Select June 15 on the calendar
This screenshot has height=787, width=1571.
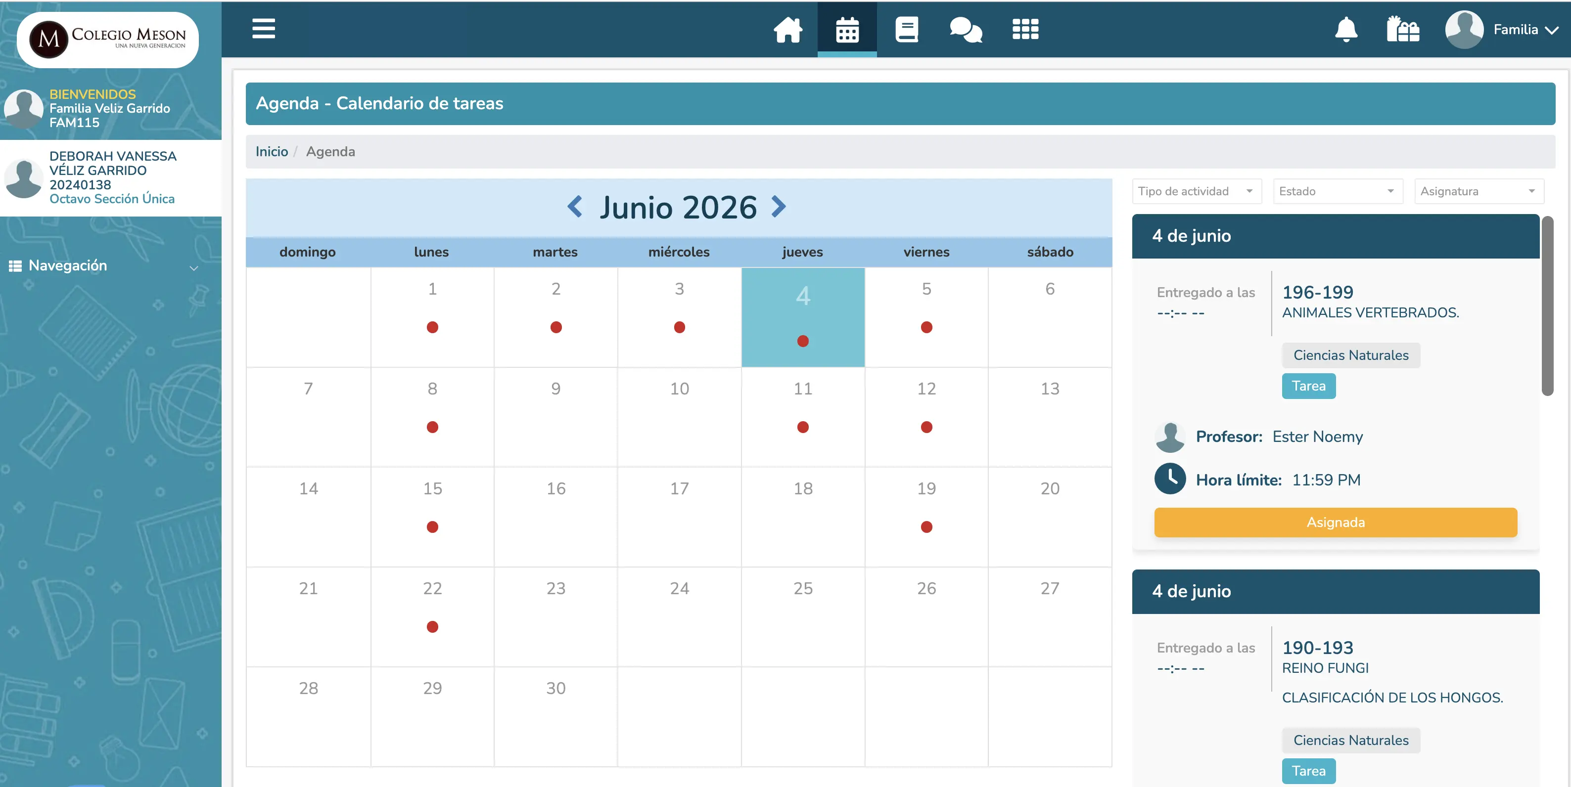click(x=432, y=518)
